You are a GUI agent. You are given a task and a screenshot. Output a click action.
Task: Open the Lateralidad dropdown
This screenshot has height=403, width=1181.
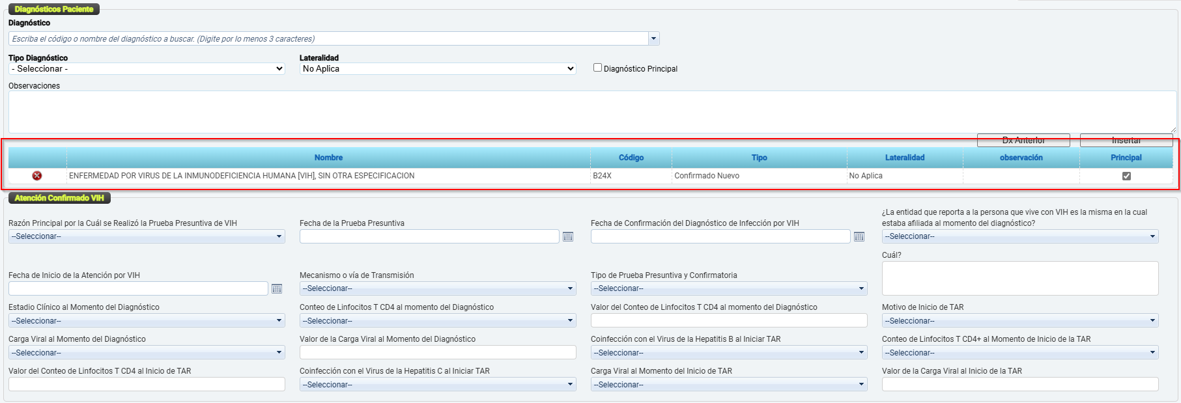tap(438, 68)
